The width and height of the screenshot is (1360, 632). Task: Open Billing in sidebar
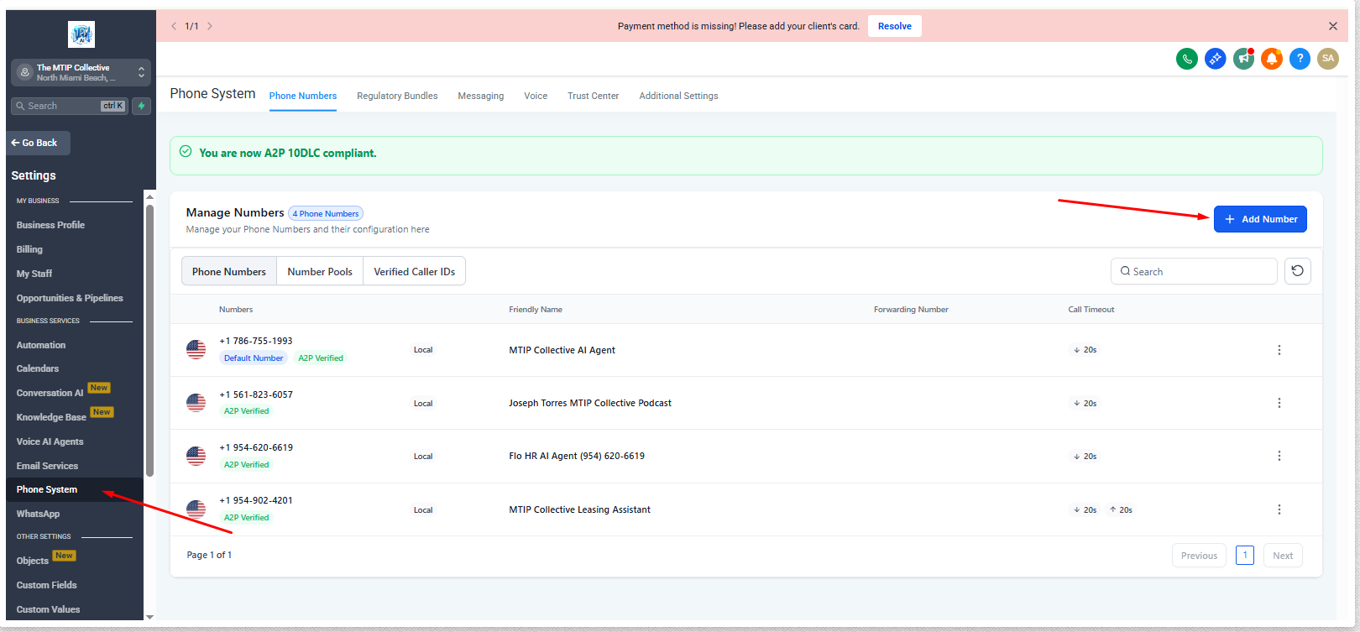pos(29,249)
